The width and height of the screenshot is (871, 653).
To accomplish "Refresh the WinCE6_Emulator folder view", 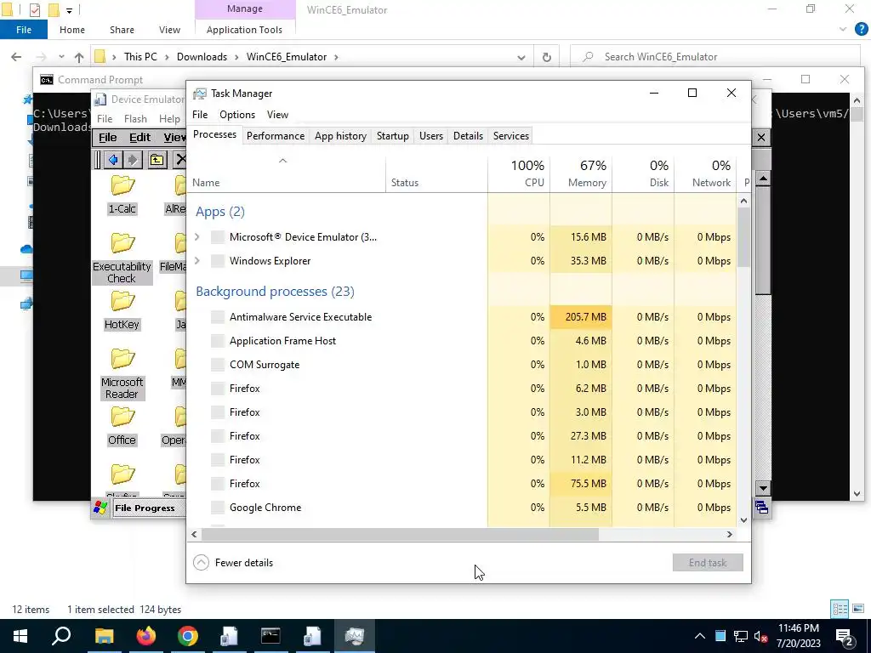I will pos(547,57).
